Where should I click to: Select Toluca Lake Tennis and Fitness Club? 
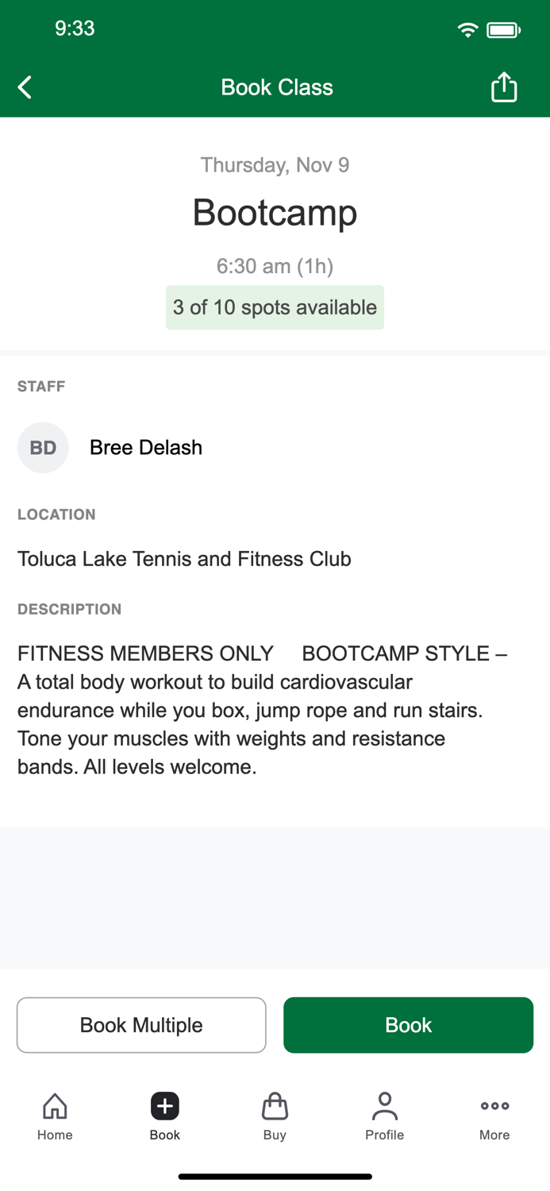[184, 559]
